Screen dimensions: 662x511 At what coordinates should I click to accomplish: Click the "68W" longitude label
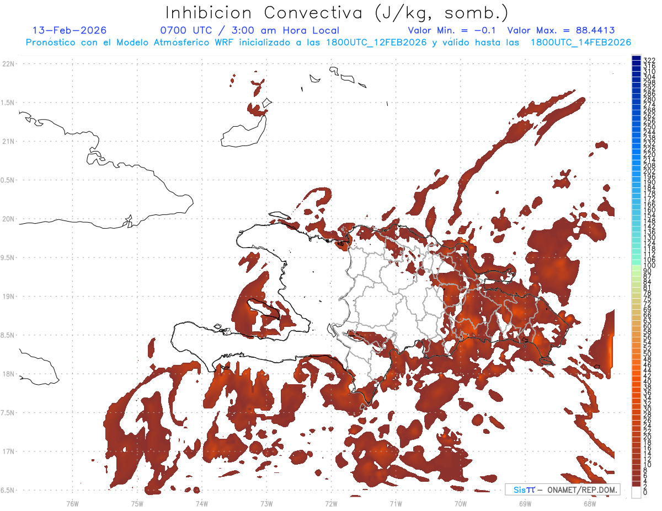click(589, 503)
